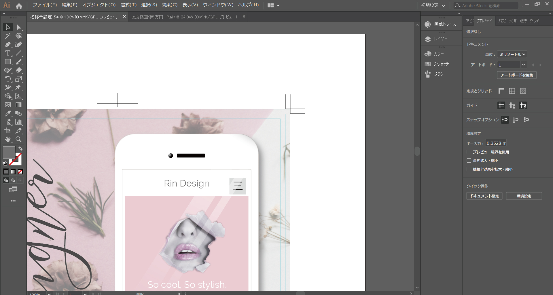Viewport: 553px width, 295px height.
Task: Enable the Use Preview Bounds checkbox
Action: (469, 152)
